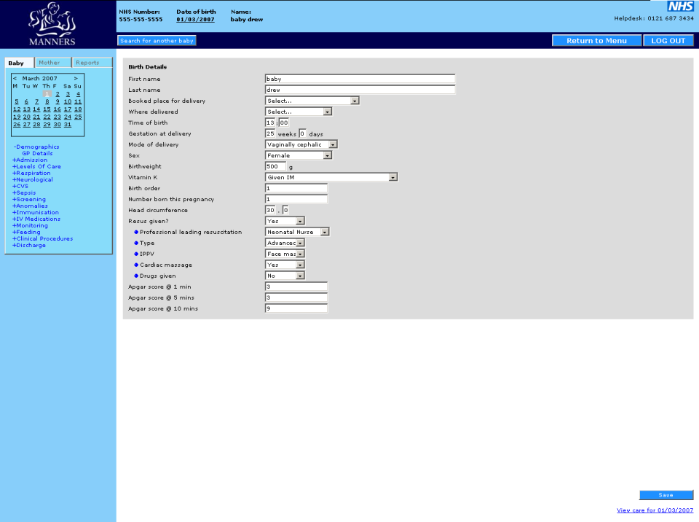Expand the Screening section
Screen dimensions: 699x522
pos(29,200)
